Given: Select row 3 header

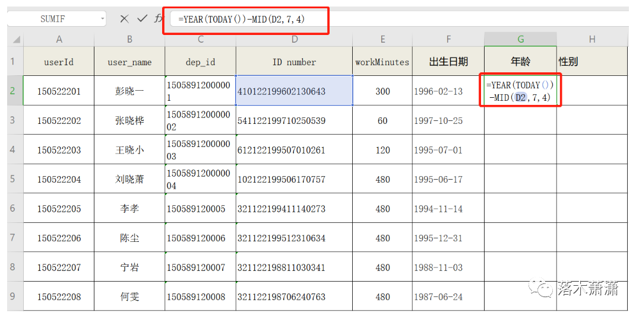Looking at the screenshot, I should click(15, 120).
